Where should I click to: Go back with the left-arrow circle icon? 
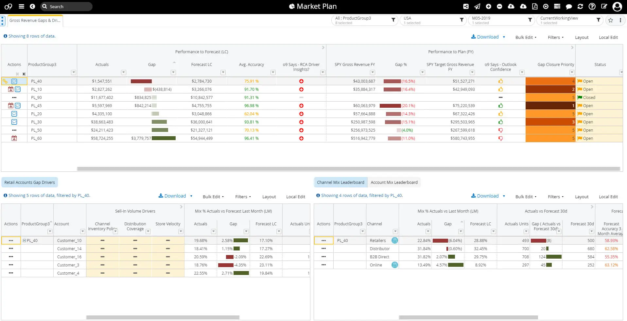coord(32,6)
